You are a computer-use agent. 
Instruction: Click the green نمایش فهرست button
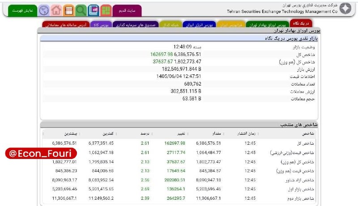pyautogui.click(x=23, y=11)
